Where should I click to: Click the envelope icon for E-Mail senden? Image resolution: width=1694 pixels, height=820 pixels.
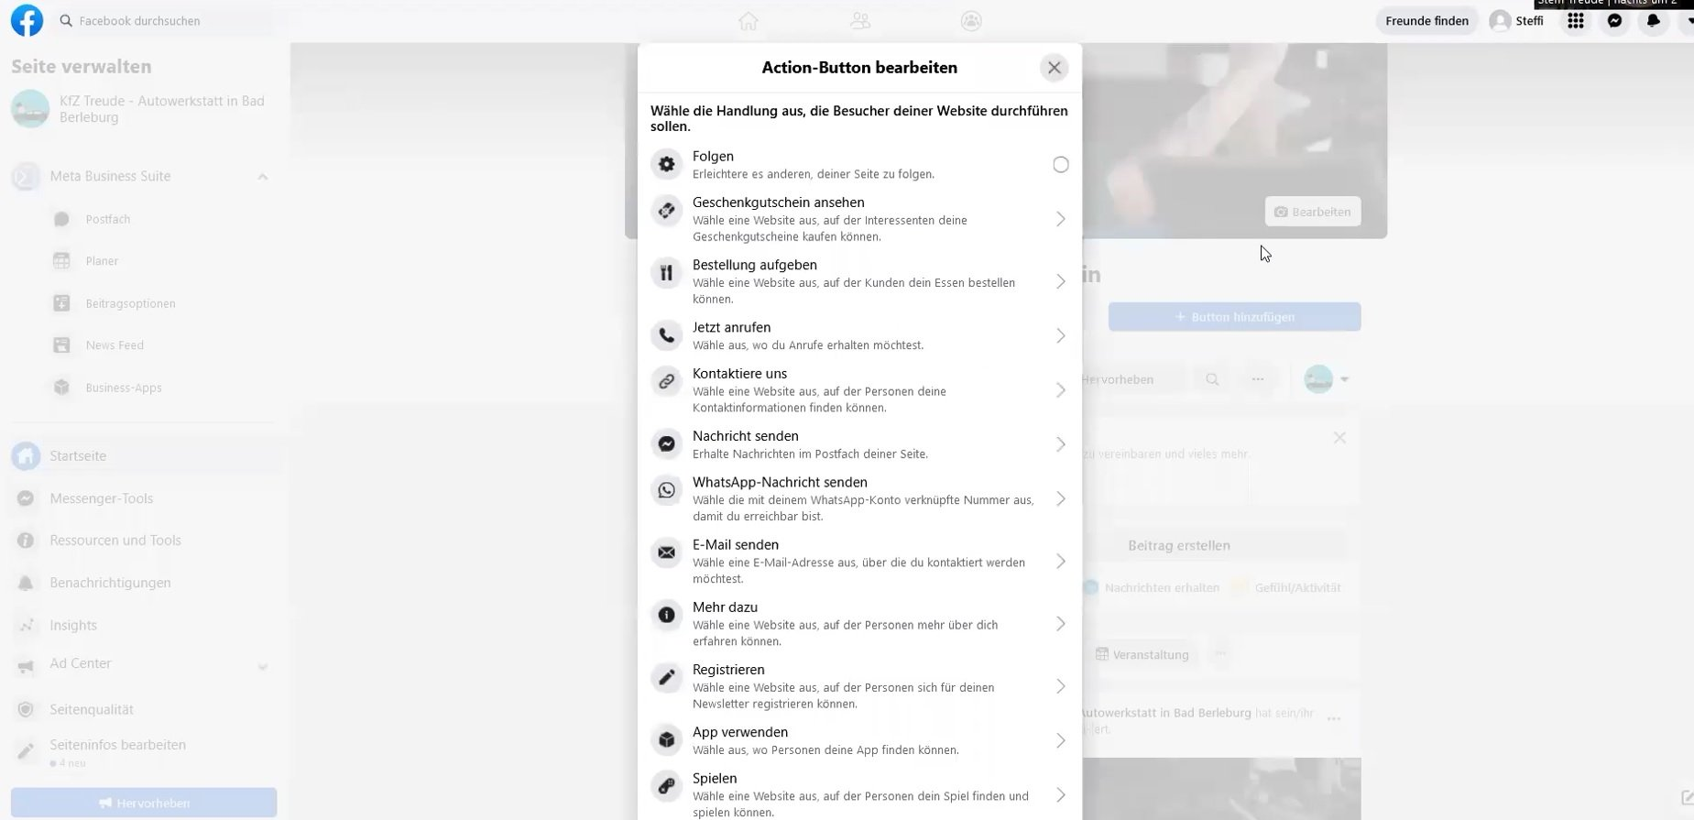pos(667,552)
